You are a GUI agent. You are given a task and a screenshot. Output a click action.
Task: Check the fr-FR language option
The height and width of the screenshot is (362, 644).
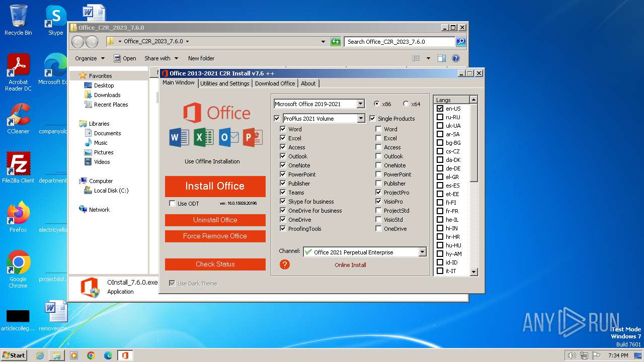coord(440,211)
